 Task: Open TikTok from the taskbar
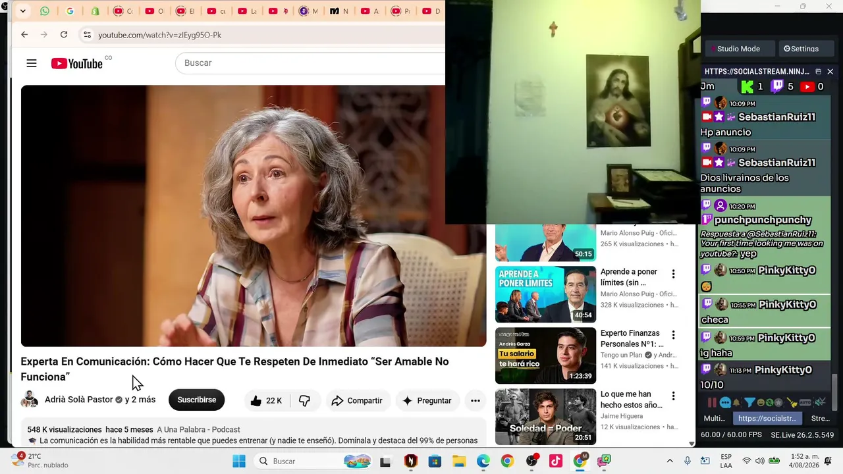coord(556,461)
